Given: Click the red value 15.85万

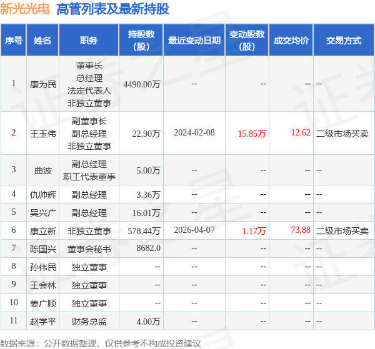Looking at the screenshot, I should [252, 134].
